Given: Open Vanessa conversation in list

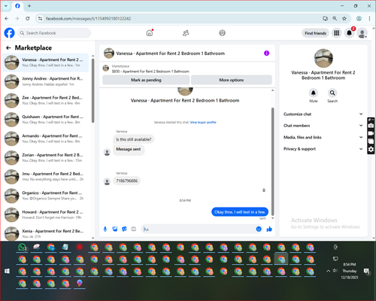Looking at the screenshot, I should pos(46,62).
